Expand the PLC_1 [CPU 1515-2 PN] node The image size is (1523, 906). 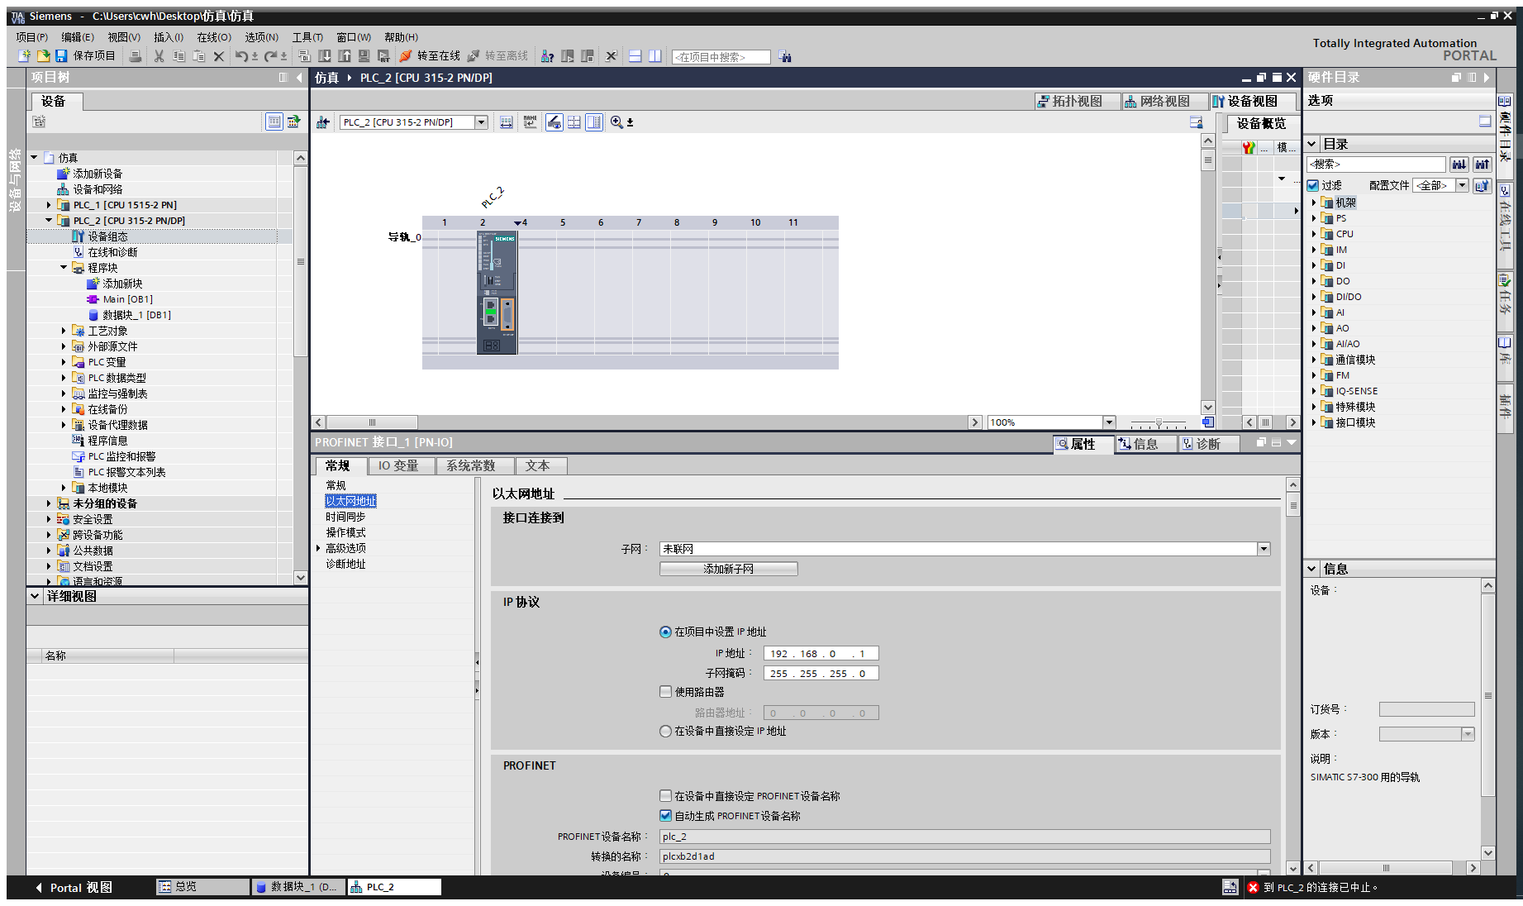49,205
